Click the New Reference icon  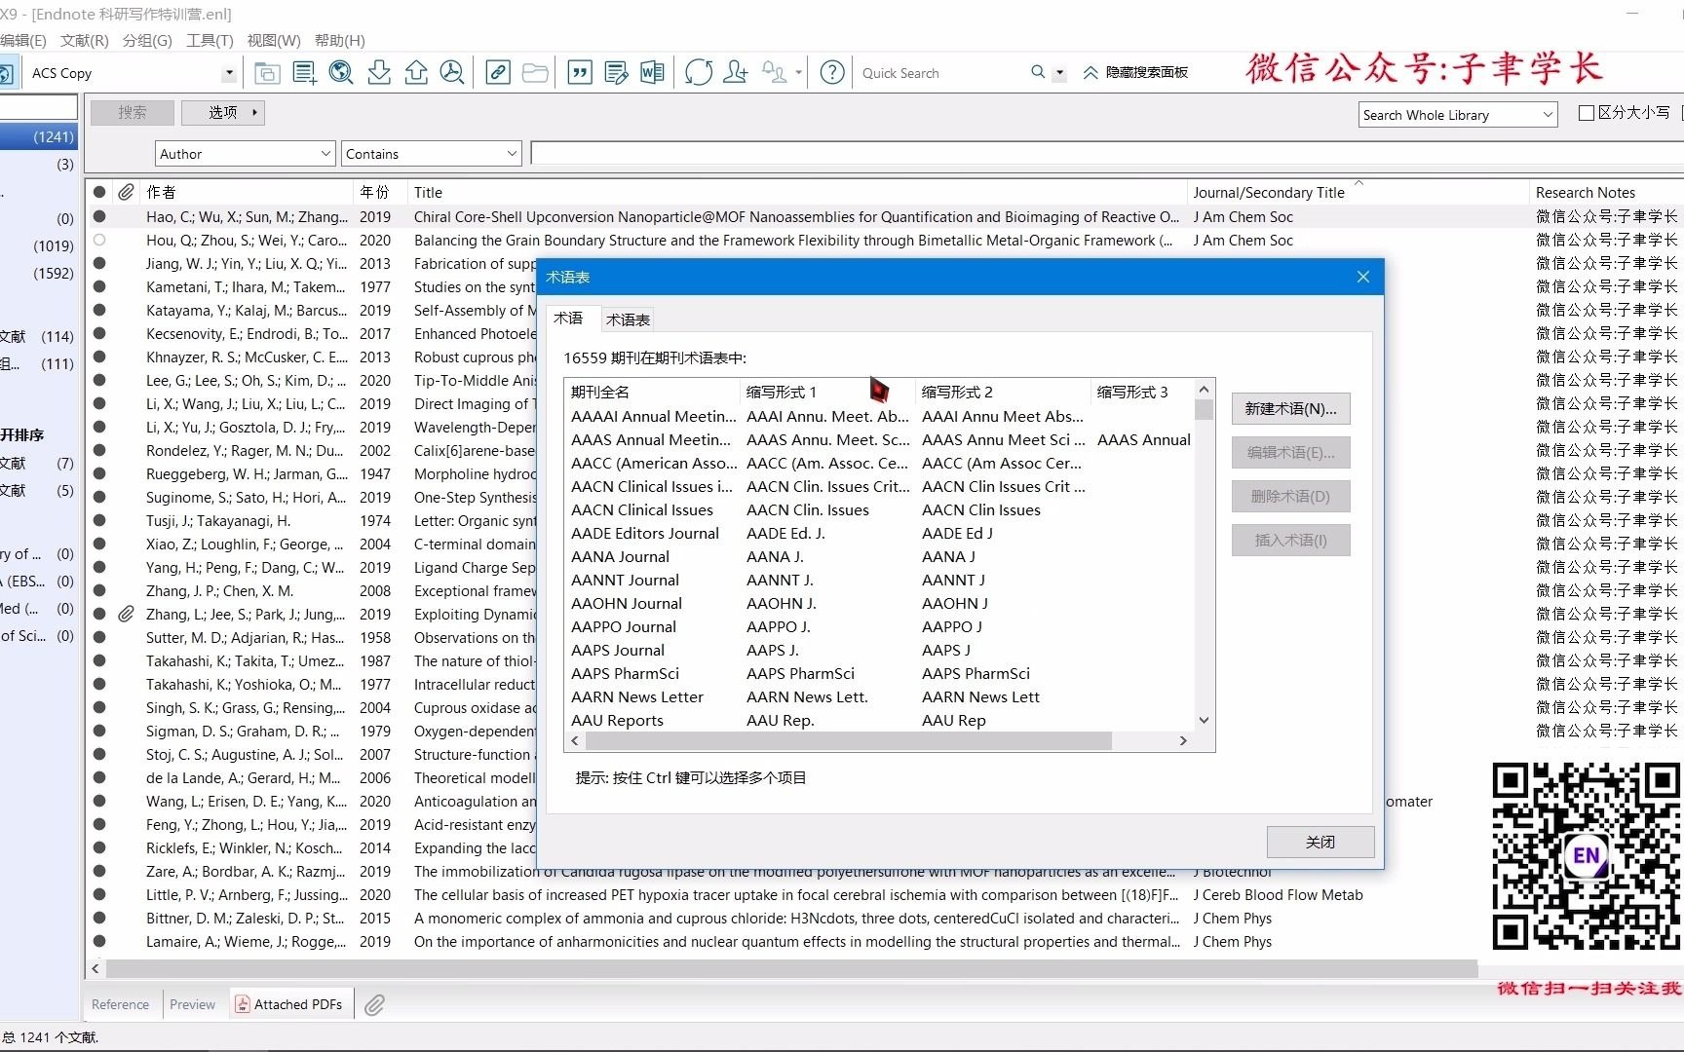pyautogui.click(x=304, y=73)
